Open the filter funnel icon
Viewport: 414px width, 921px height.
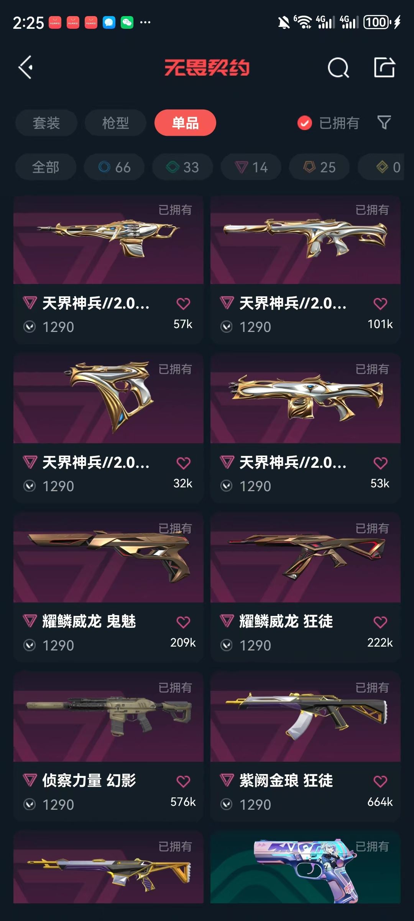pyautogui.click(x=384, y=123)
